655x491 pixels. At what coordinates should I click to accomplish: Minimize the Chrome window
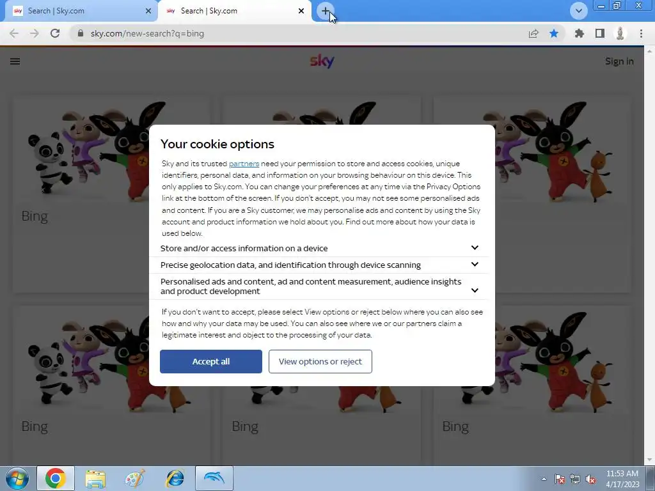(601, 6)
